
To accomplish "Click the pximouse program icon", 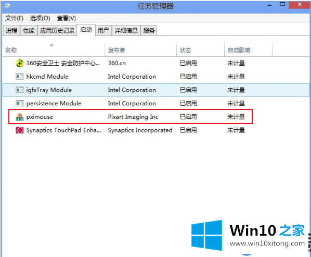I will point(19,117).
